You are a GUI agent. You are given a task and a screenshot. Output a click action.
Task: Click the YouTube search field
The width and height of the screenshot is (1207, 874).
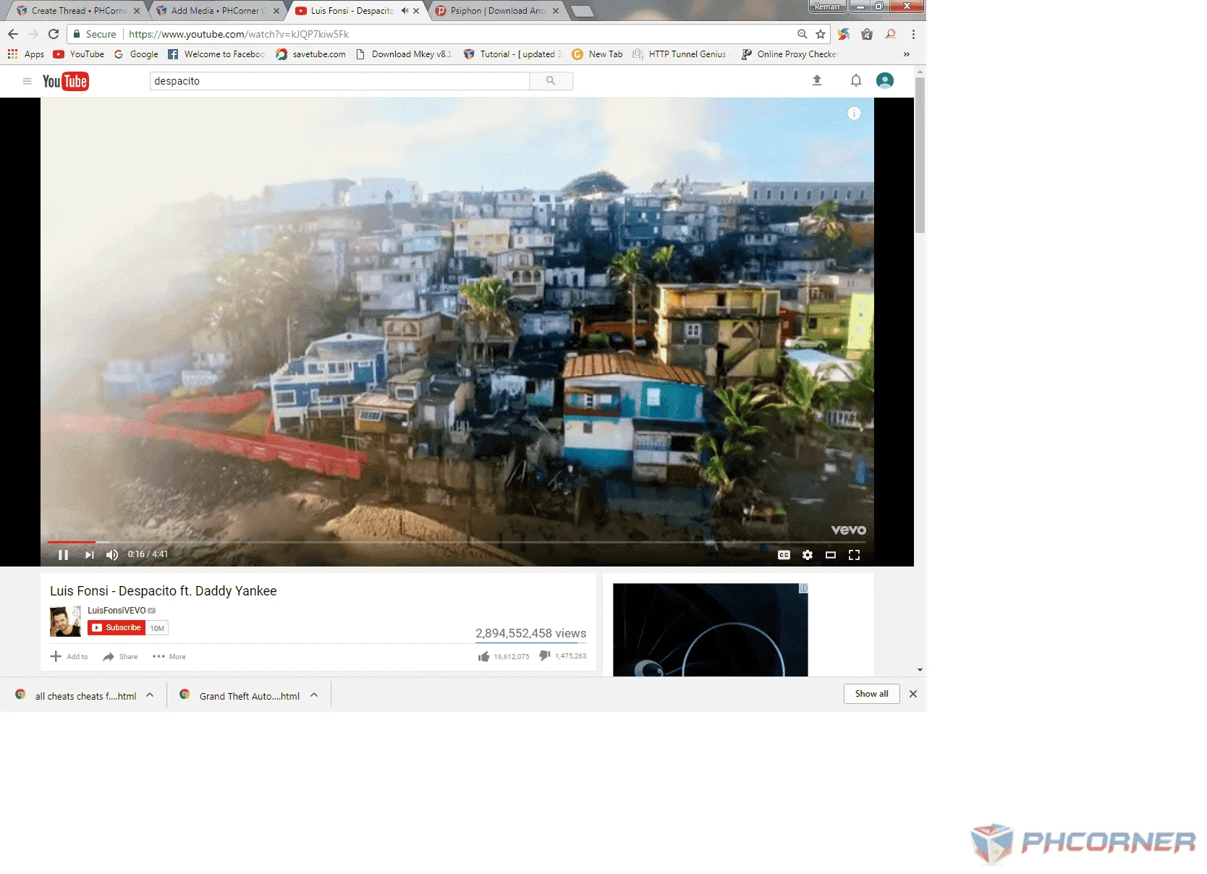339,81
